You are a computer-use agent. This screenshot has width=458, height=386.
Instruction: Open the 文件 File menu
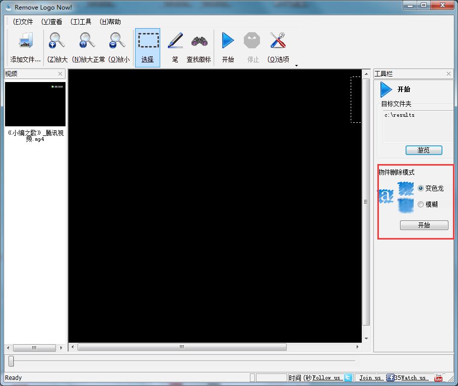point(23,22)
